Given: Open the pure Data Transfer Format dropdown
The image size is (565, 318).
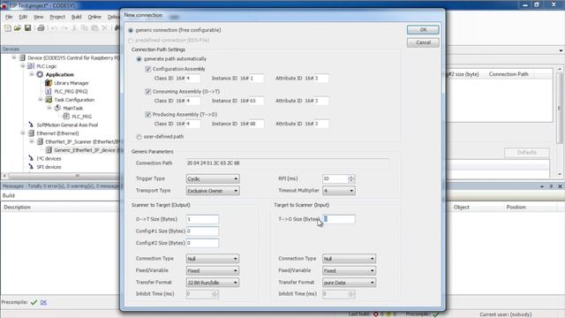Looking at the screenshot, I should (349, 283).
